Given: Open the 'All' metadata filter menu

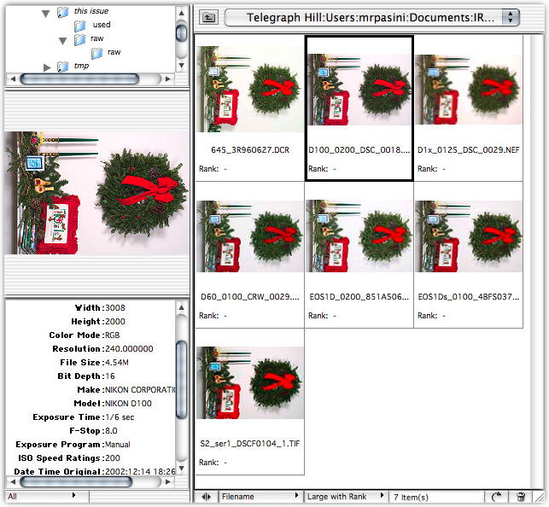Looking at the screenshot, I should click(43, 495).
